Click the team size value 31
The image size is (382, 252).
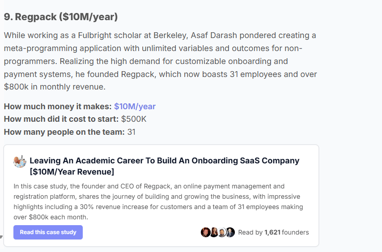pyautogui.click(x=132, y=132)
